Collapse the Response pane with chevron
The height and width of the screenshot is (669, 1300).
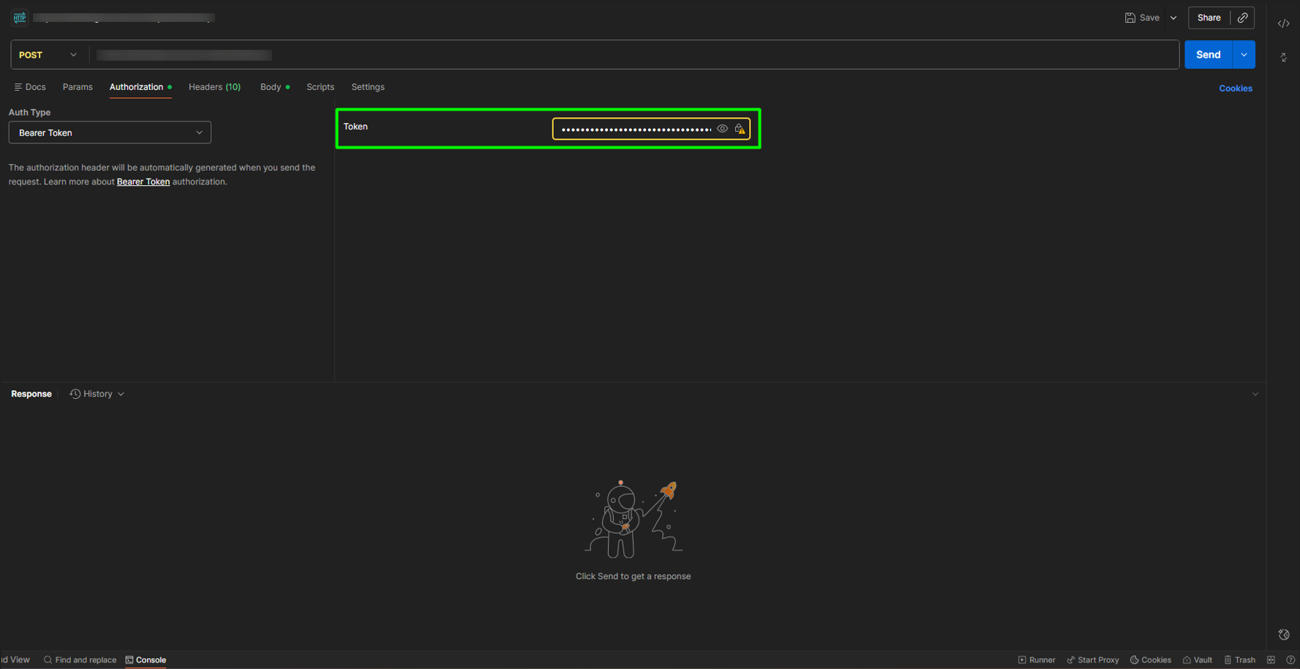pyautogui.click(x=1255, y=394)
